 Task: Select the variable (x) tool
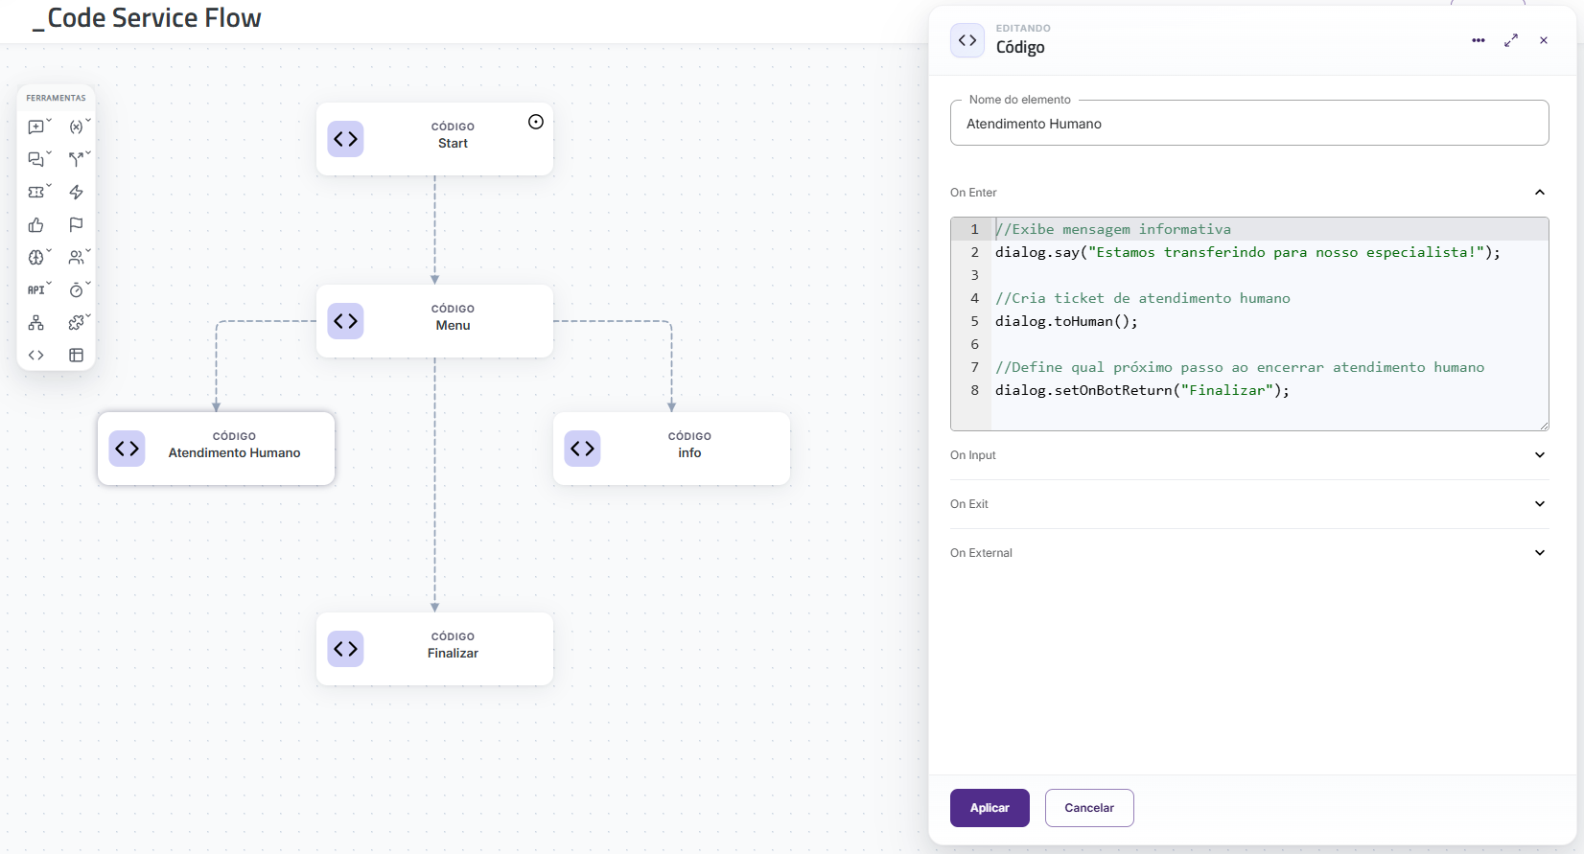77,127
